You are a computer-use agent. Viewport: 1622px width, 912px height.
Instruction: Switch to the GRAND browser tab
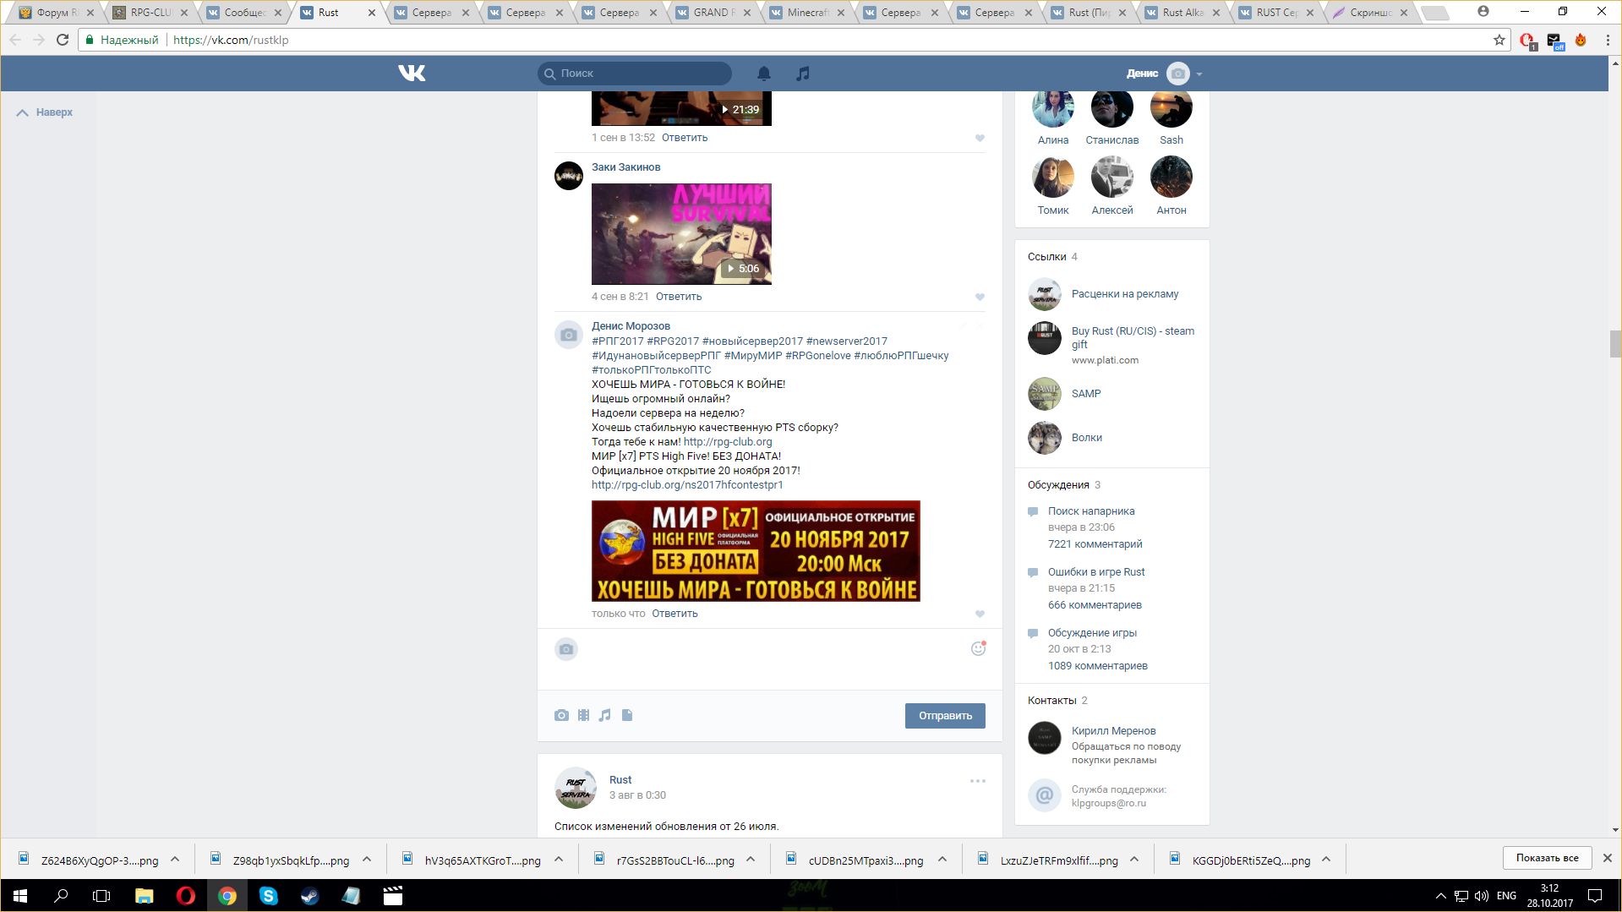(x=713, y=13)
